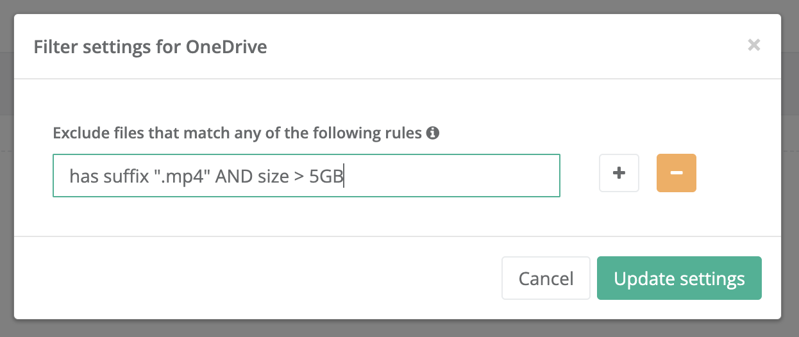Add another exclusion rule with plus button
799x337 pixels.
click(619, 173)
